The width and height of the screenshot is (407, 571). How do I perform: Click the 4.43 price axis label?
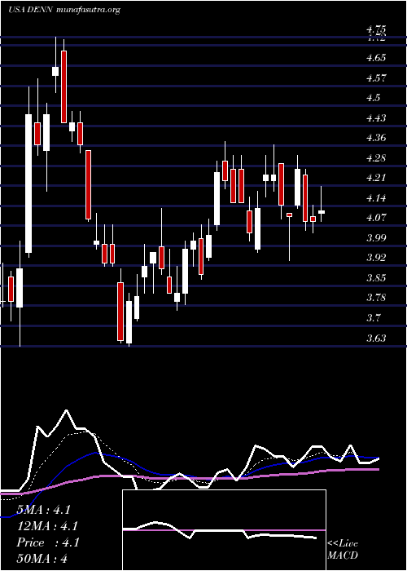click(376, 118)
